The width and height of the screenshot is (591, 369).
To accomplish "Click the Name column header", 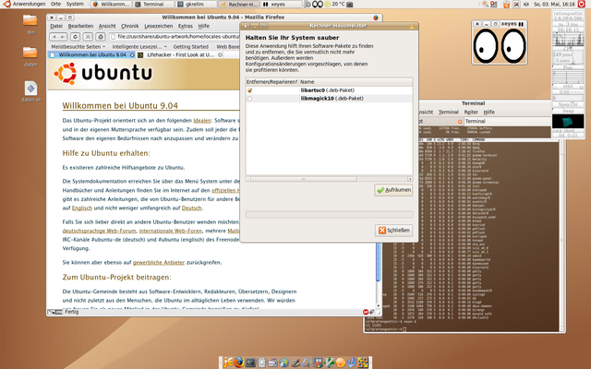I will coord(356,82).
